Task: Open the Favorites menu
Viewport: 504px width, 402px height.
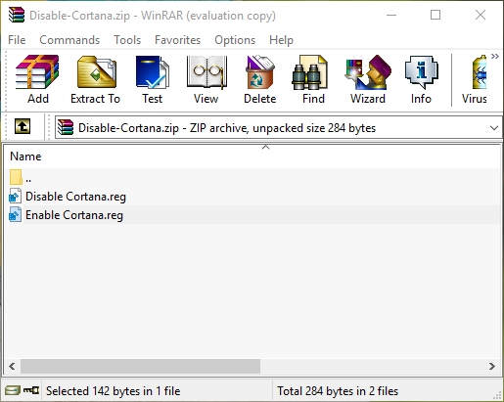Action: click(x=177, y=40)
